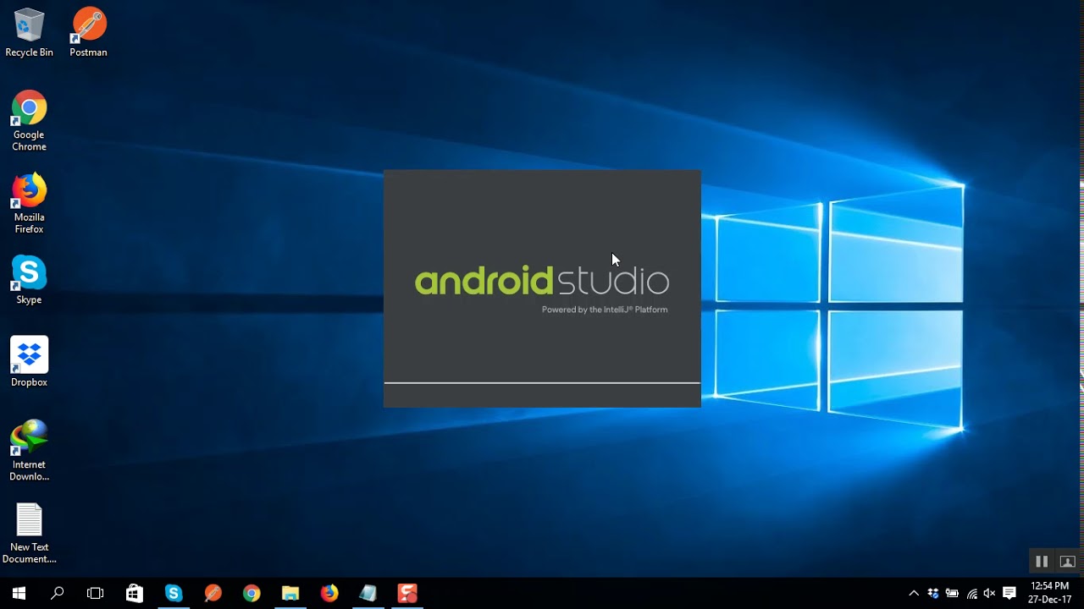Launch Microsoft Store from taskbar
The height and width of the screenshot is (609, 1084).
click(135, 593)
